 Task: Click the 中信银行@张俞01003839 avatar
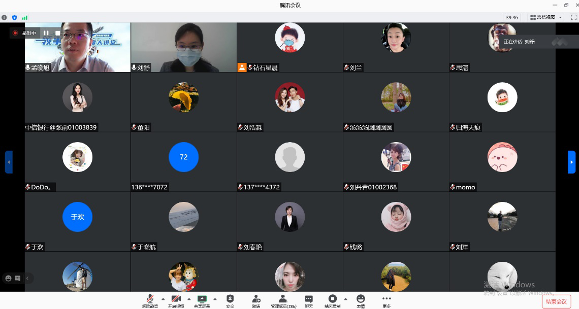78,97
